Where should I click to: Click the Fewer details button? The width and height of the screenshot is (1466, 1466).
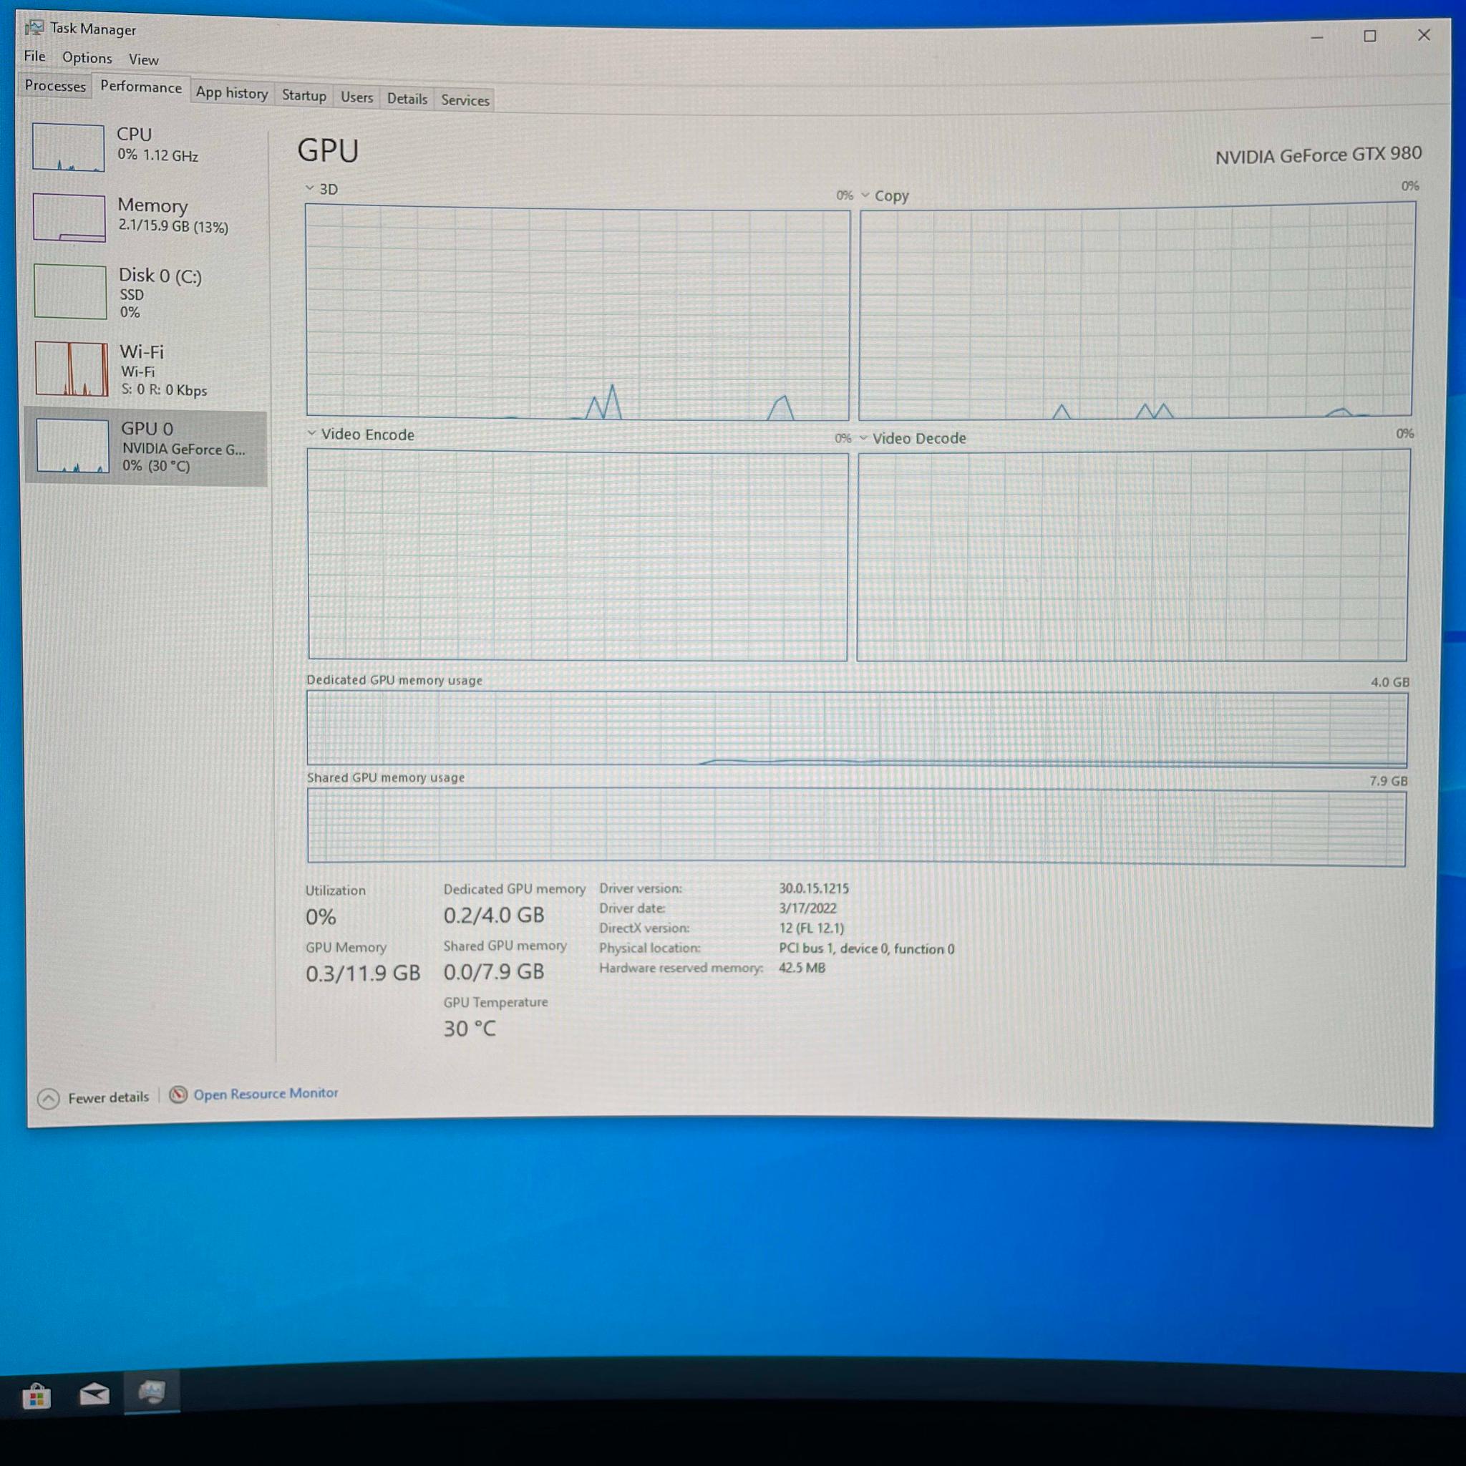(x=93, y=1098)
